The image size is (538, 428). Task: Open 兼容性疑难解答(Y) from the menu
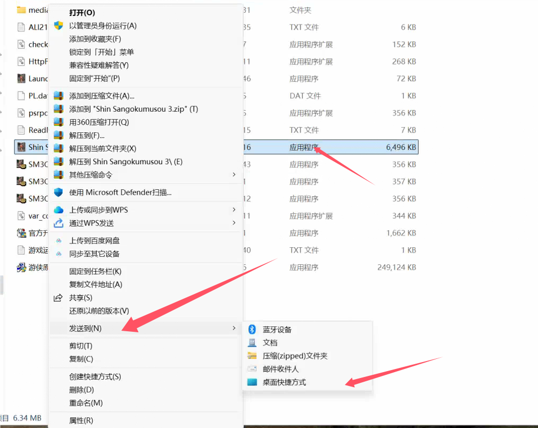click(x=99, y=65)
